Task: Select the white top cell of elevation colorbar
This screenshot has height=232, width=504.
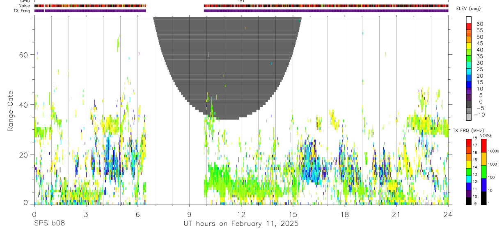Action: point(469,19)
